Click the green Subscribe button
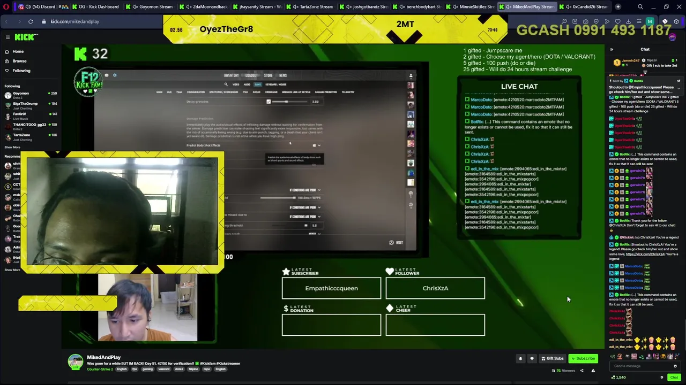 point(583,359)
